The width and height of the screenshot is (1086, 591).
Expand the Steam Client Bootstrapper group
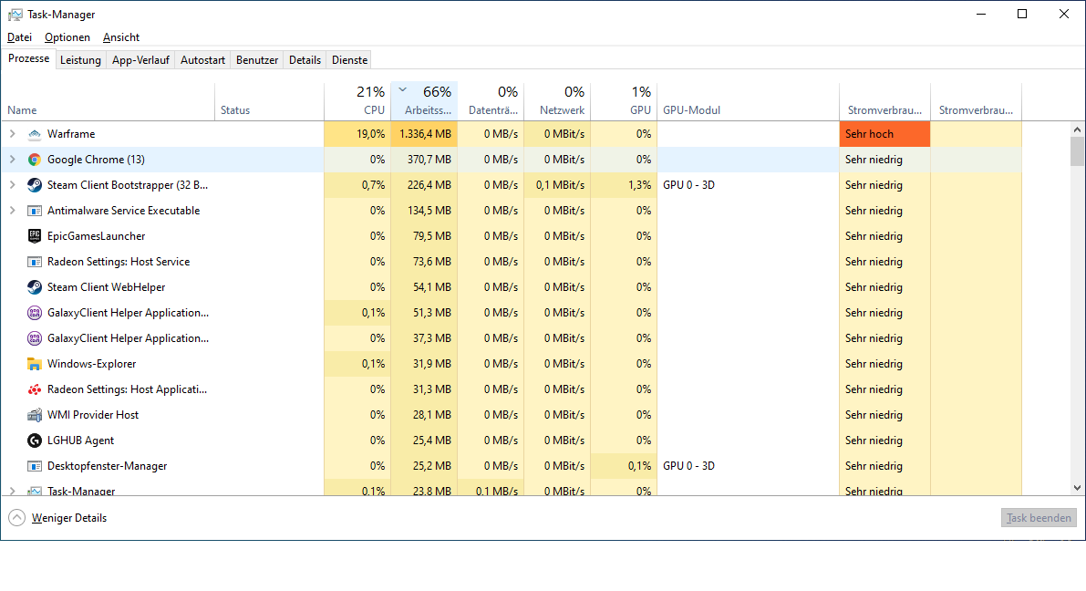point(13,185)
